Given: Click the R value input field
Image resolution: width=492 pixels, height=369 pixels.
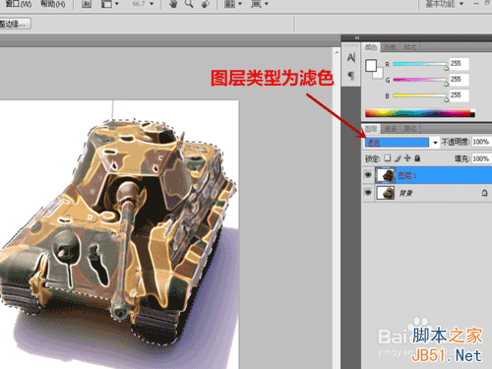Looking at the screenshot, I should [x=460, y=64].
